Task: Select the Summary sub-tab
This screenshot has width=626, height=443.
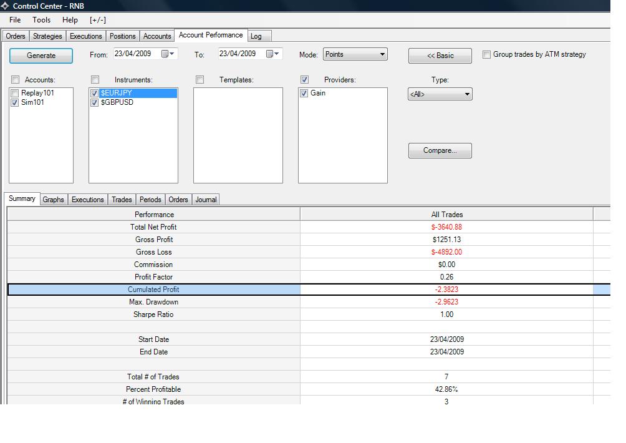Action: coord(22,198)
